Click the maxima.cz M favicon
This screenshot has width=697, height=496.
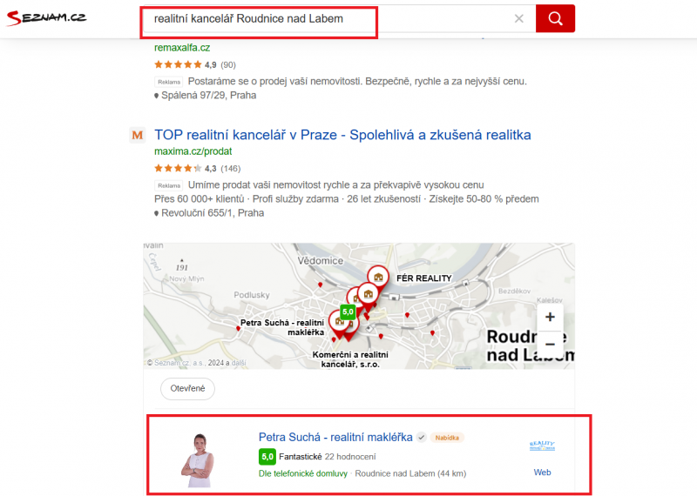(x=138, y=135)
